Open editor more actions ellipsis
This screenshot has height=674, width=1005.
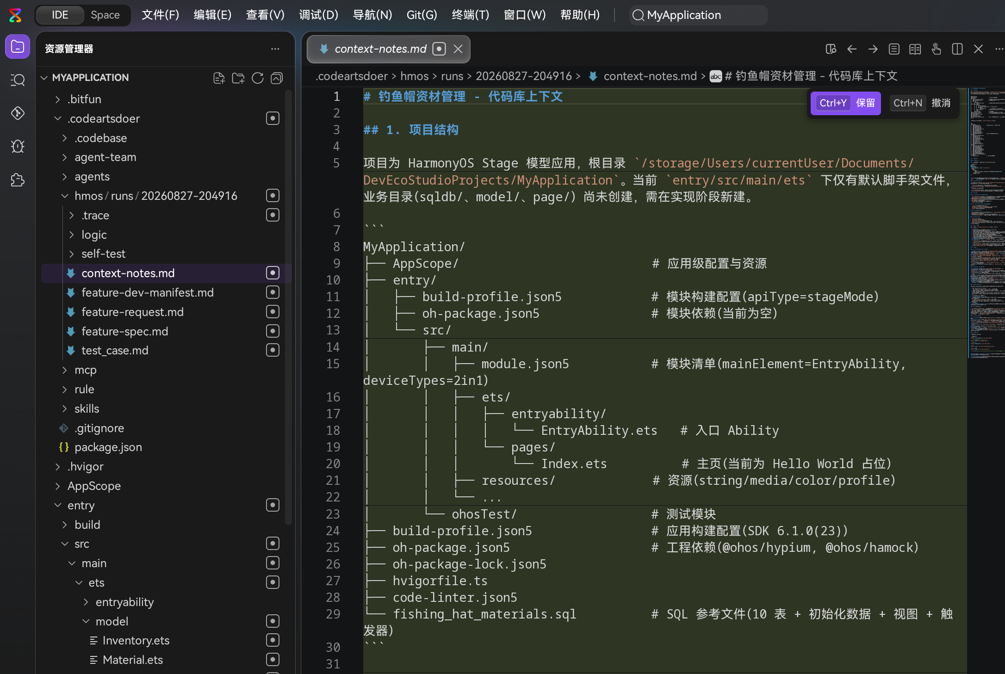999,49
